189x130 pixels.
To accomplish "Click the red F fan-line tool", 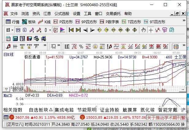I will click(x=138, y=46).
